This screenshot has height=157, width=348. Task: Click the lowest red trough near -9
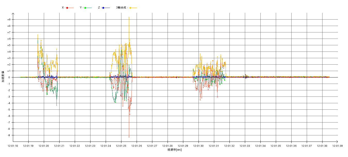tap(129, 137)
